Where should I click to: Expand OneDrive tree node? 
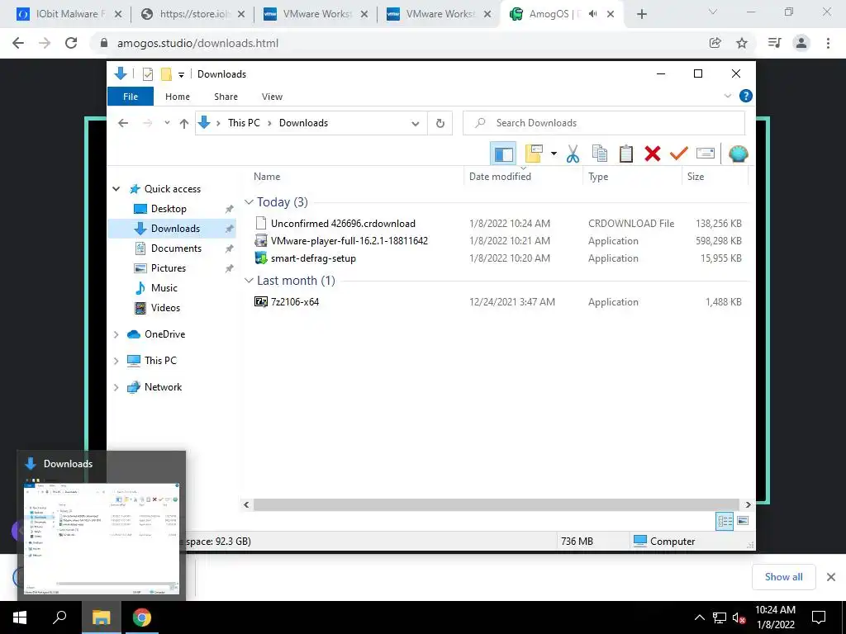[x=116, y=334]
